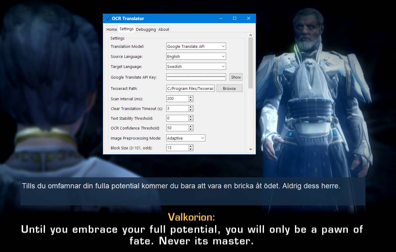The width and height of the screenshot is (396, 252).
Task: Click the settings panel scrollbar thumb
Action: click(251, 63)
